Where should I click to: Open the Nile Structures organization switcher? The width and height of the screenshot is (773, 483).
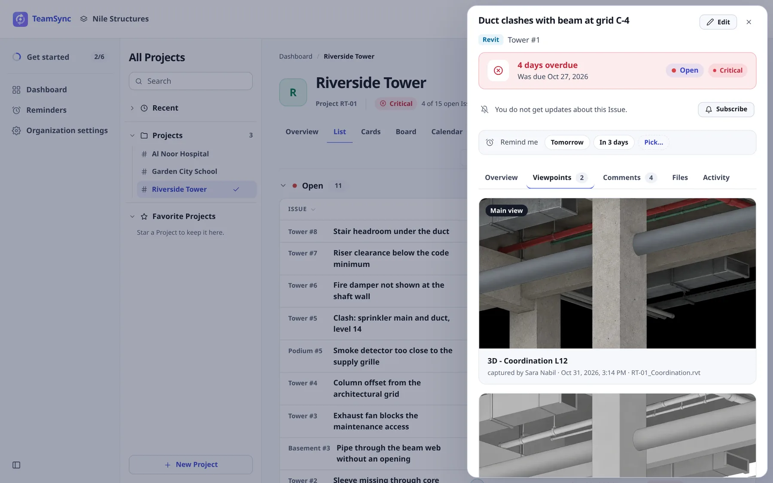pyautogui.click(x=114, y=19)
